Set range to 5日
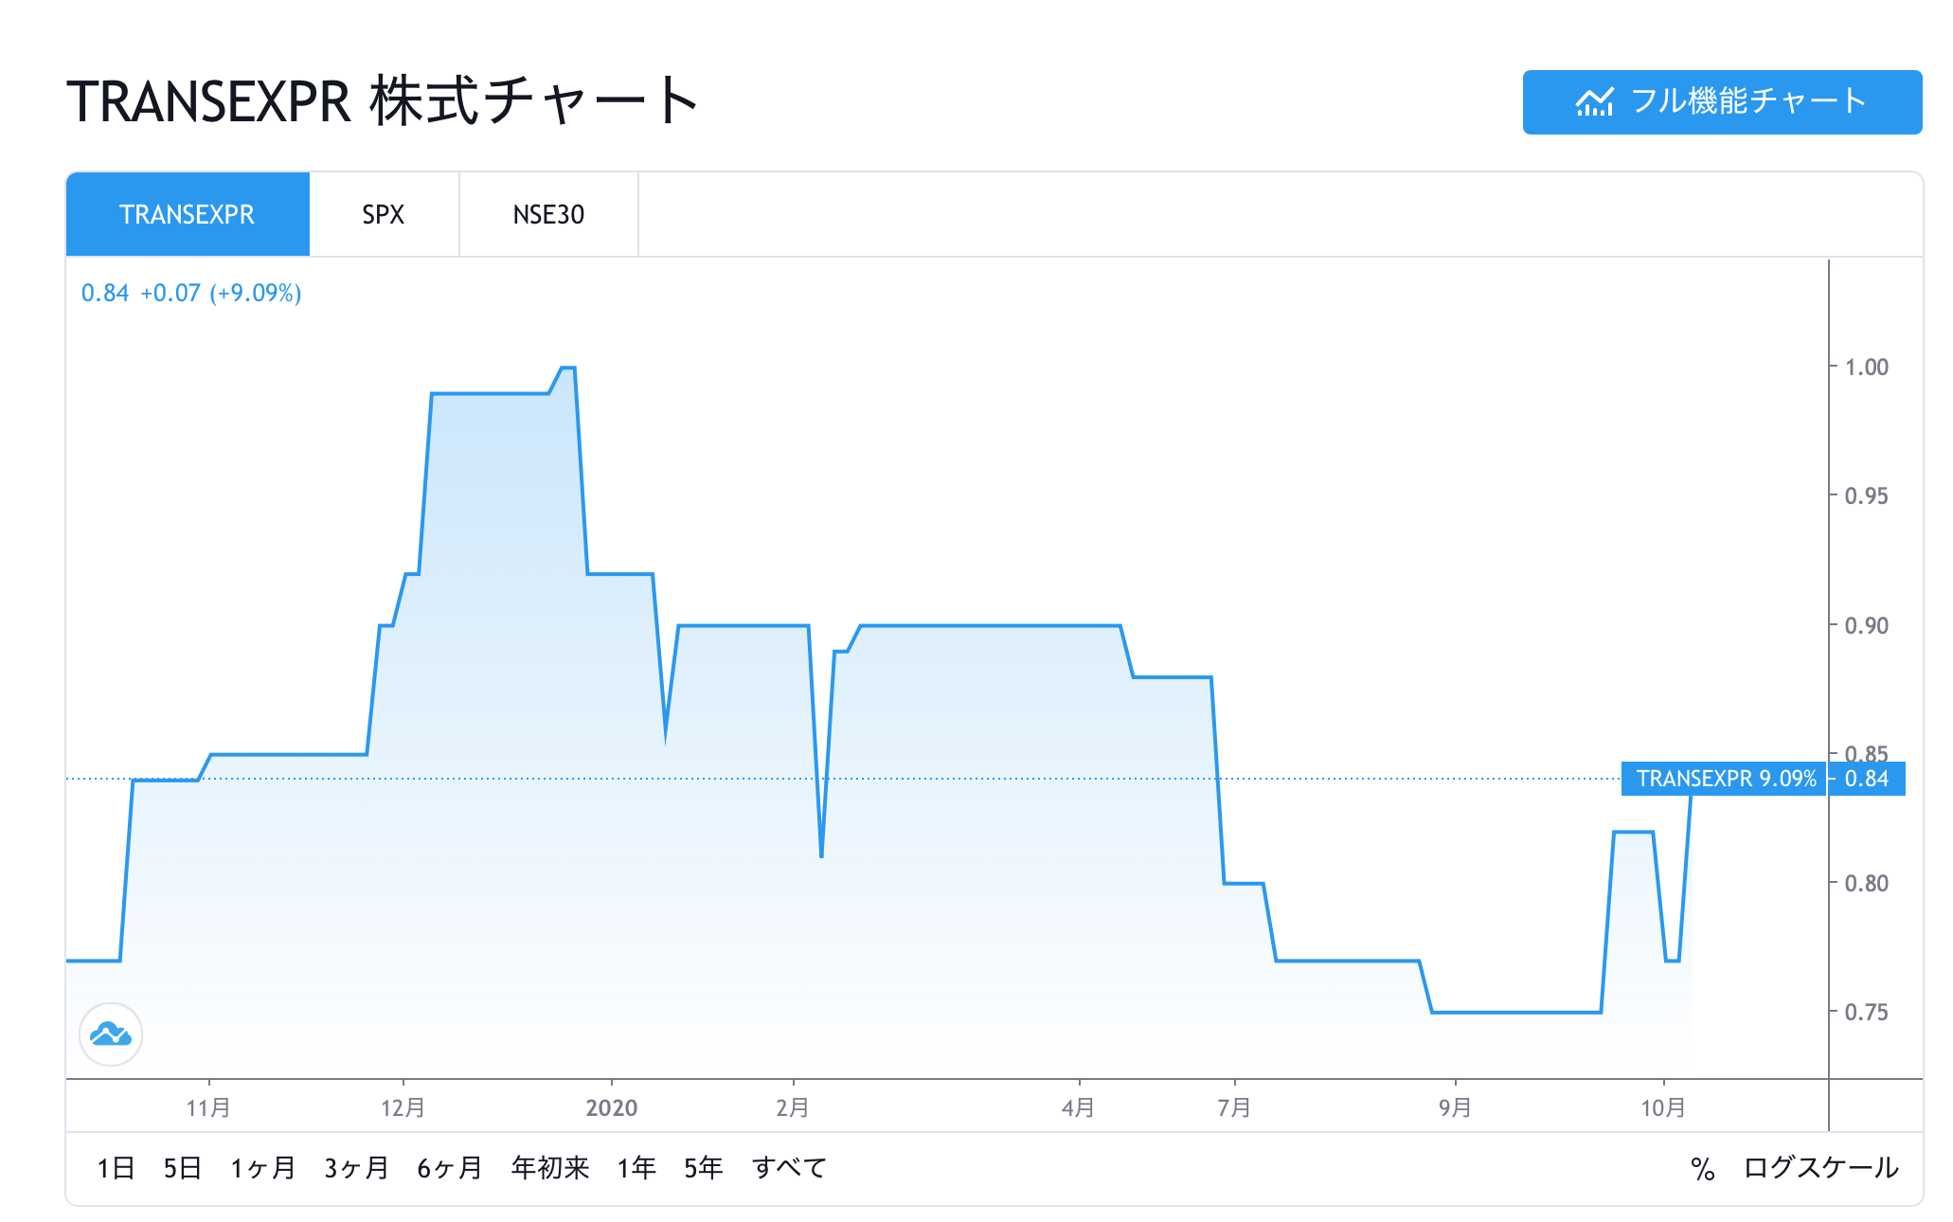The height and width of the screenshot is (1222, 1953). tap(182, 1167)
